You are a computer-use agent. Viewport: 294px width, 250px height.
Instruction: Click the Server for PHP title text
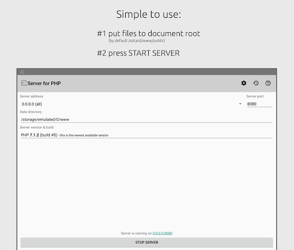pos(44,83)
